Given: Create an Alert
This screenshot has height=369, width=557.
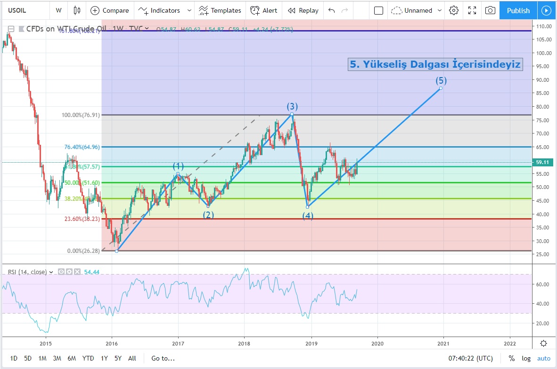Looking at the screenshot, I should [263, 10].
